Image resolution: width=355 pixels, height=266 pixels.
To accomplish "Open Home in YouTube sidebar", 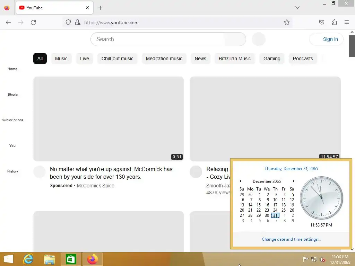I will [12, 69].
